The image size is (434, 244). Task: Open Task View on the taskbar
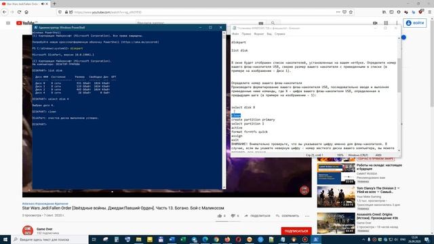click(x=94, y=239)
